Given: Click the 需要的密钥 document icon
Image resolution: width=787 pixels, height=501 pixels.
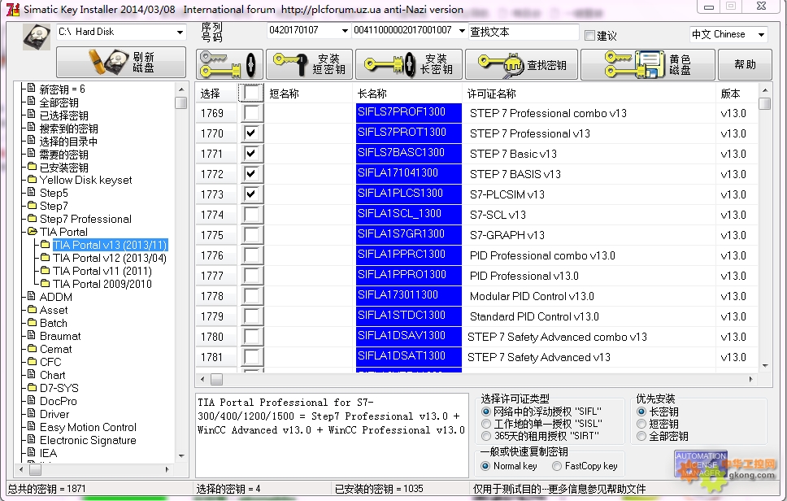Looking at the screenshot, I should 32,154.
